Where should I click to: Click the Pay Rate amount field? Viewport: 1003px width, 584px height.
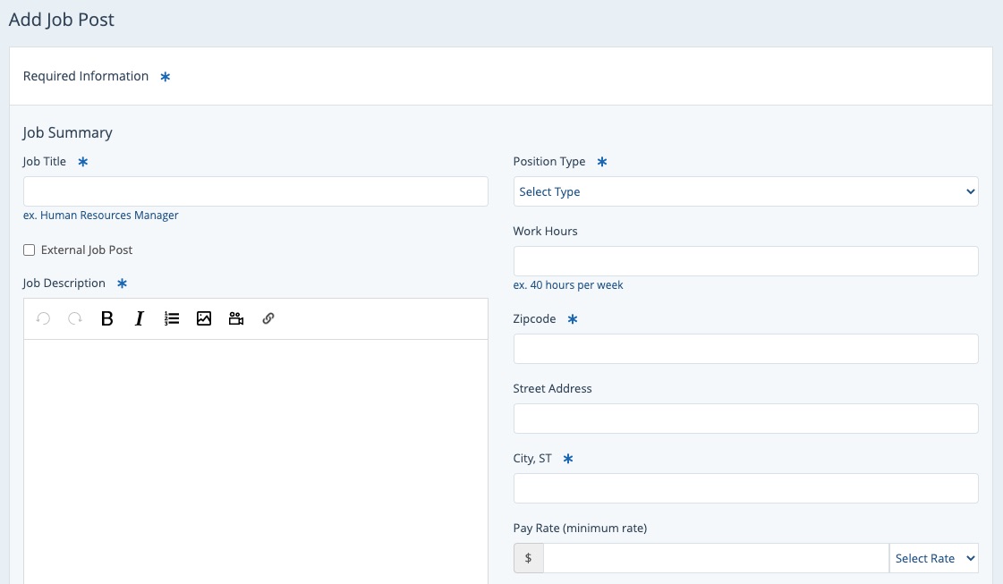point(715,558)
